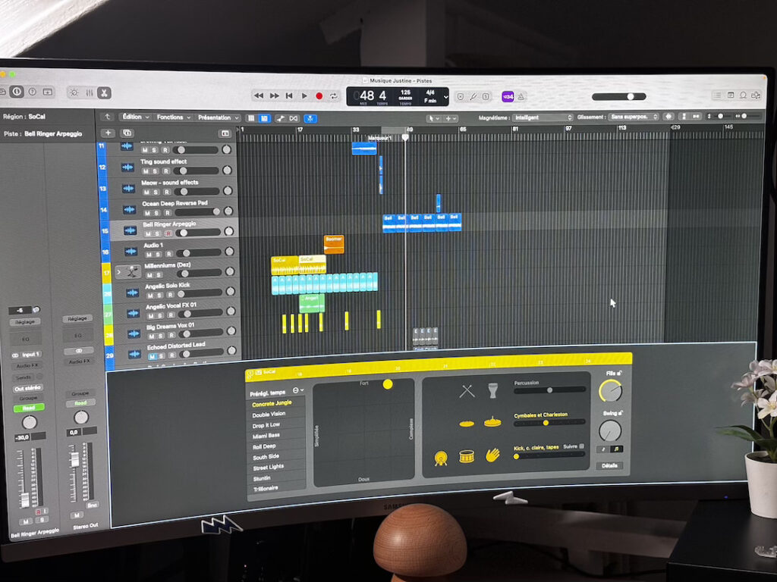Image resolution: width=777 pixels, height=582 pixels.
Task: Open the scissors Editors button
Action: click(x=104, y=92)
